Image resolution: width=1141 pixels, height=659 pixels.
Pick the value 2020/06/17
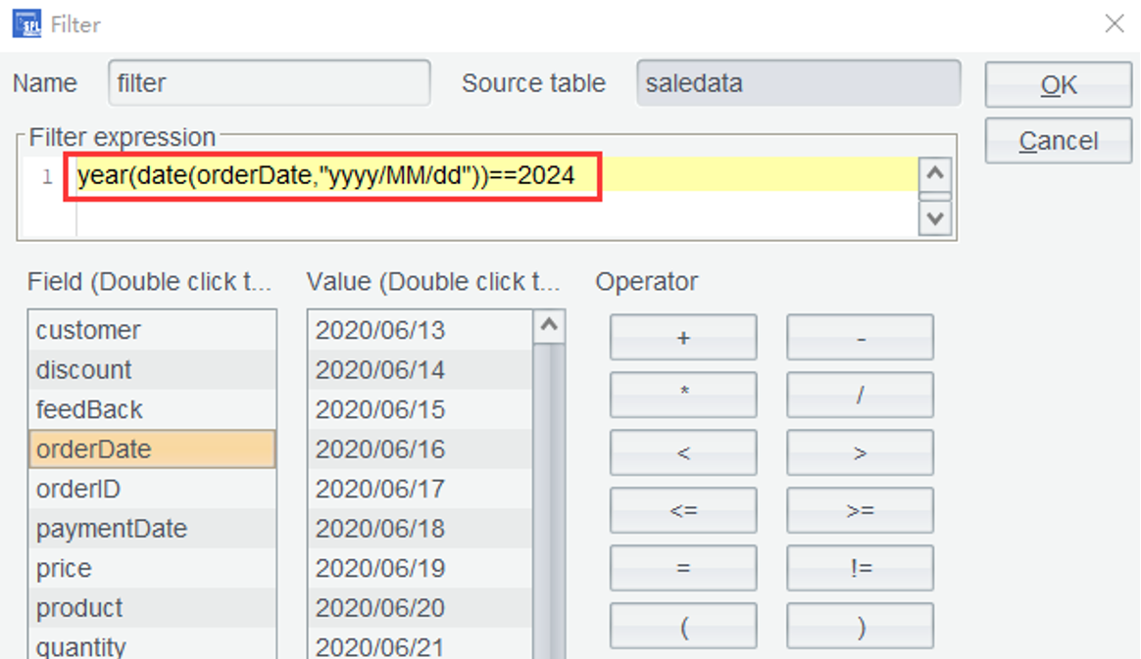420,489
